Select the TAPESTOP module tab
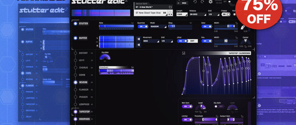Screen dimensions: 296x125 click(84, 112)
